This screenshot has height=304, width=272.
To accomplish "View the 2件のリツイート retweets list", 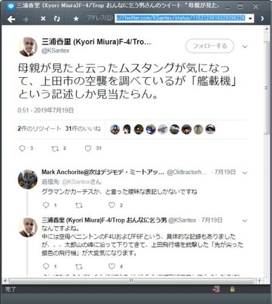I will 39,128.
